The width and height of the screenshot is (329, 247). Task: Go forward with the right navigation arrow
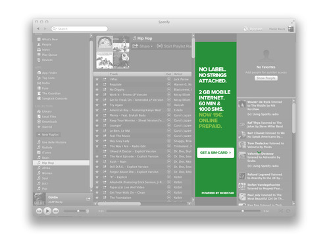[x=45, y=28]
